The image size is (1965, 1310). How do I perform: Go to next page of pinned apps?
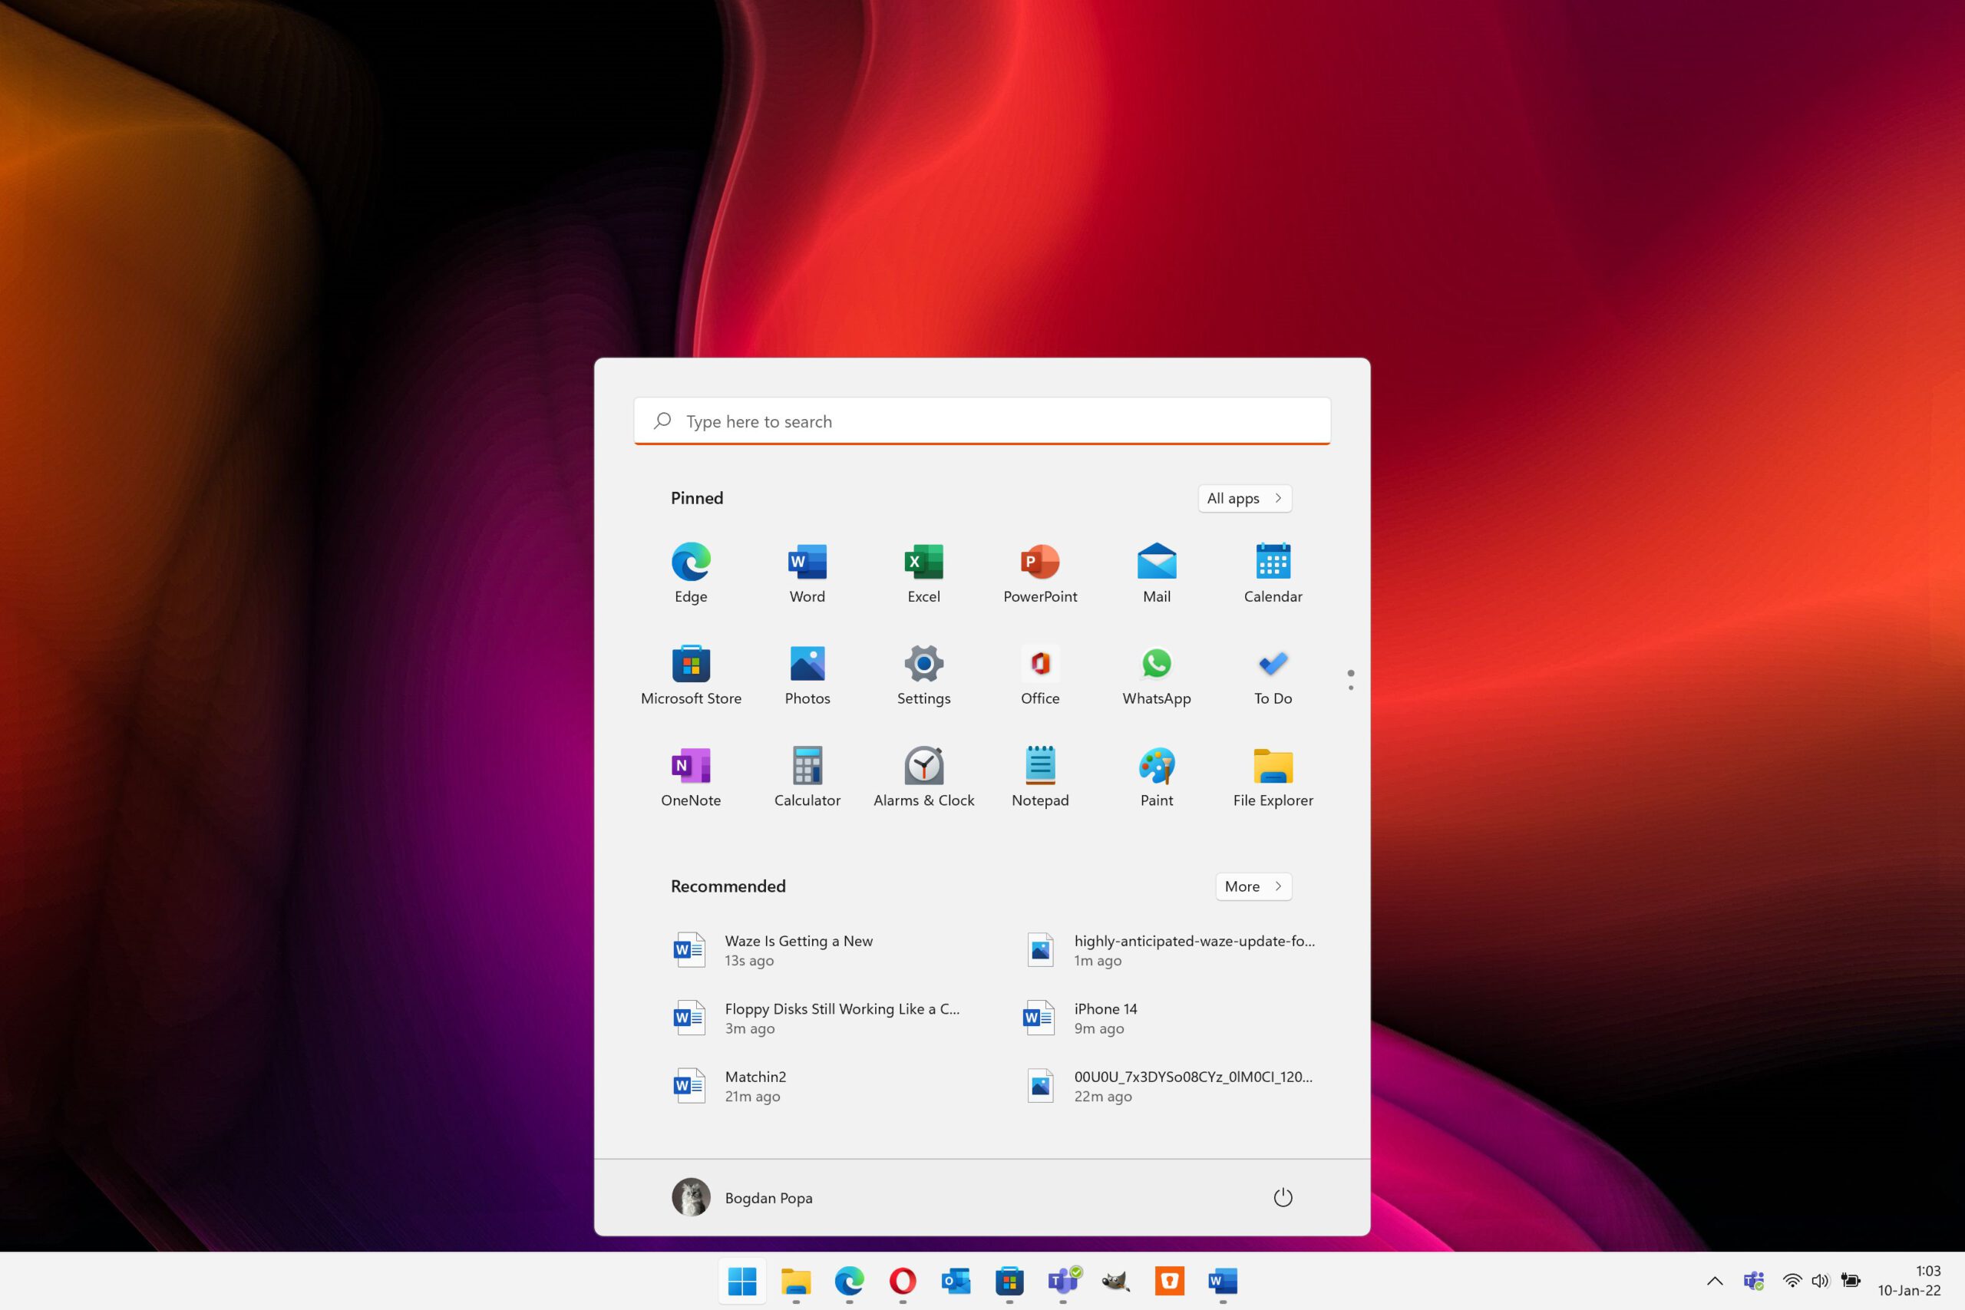[x=1351, y=688]
